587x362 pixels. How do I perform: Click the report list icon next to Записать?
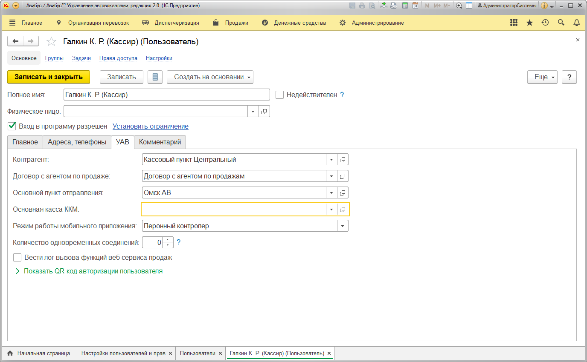[x=155, y=77]
